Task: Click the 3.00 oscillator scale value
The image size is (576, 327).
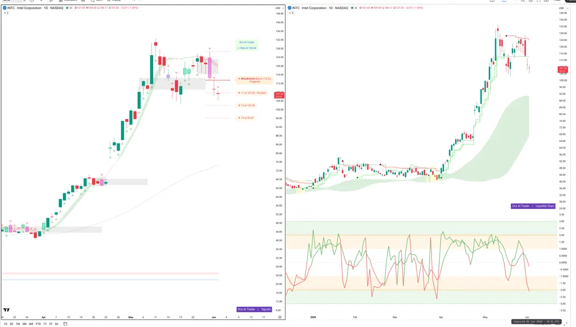Action: point(561,222)
